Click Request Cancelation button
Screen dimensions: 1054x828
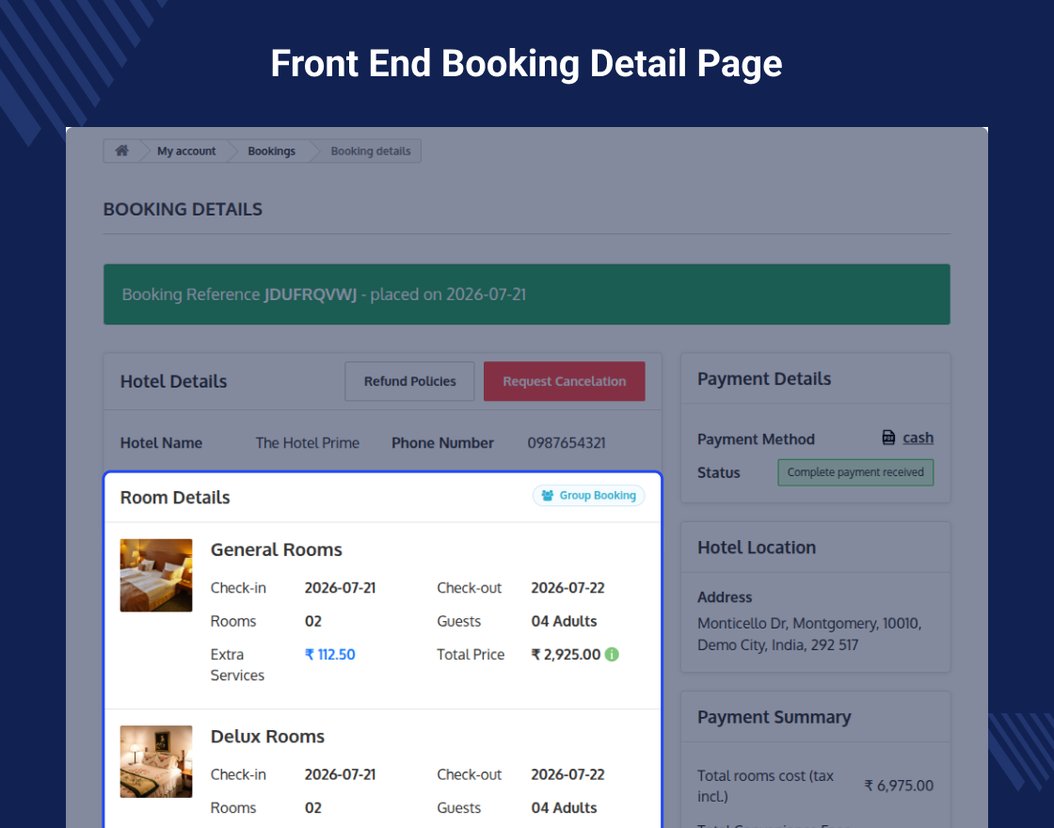click(x=565, y=381)
